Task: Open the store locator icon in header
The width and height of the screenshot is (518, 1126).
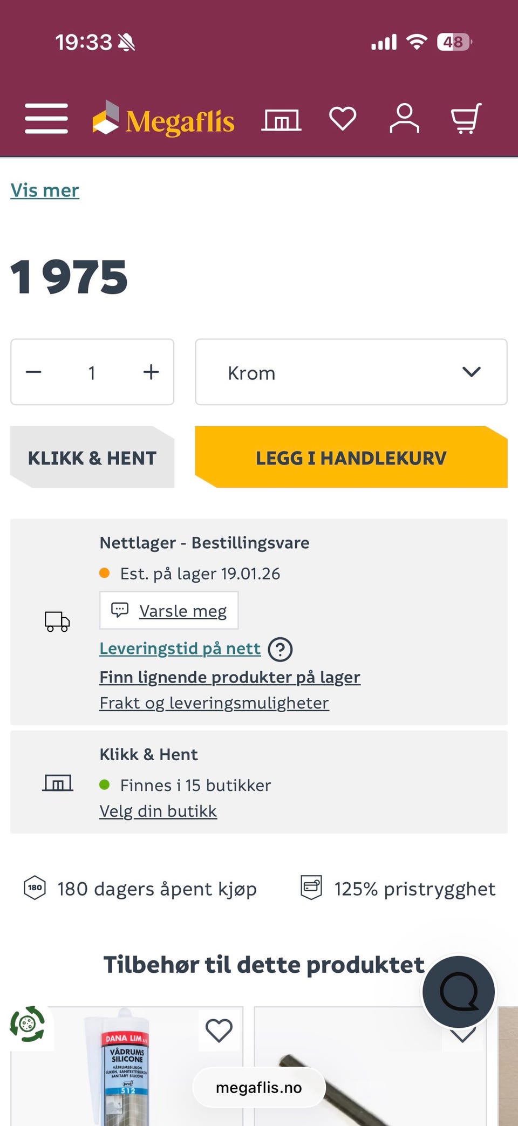Action: click(x=281, y=119)
